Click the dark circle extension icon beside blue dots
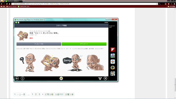Image resolution: width=176 pixels, height=99 pixels. (163, 4)
